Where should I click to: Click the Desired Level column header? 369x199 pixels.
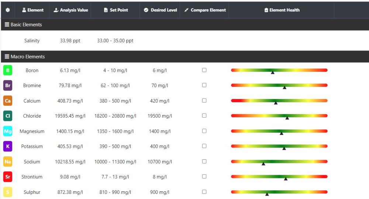pyautogui.click(x=161, y=10)
